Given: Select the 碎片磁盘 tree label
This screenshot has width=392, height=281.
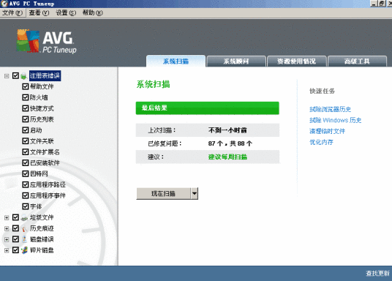Looking at the screenshot, I should click(42, 250).
